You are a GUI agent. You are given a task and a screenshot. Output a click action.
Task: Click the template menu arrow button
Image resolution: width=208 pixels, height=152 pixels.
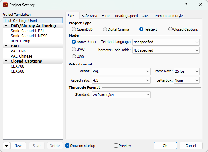pyautogui.click(x=6, y=146)
